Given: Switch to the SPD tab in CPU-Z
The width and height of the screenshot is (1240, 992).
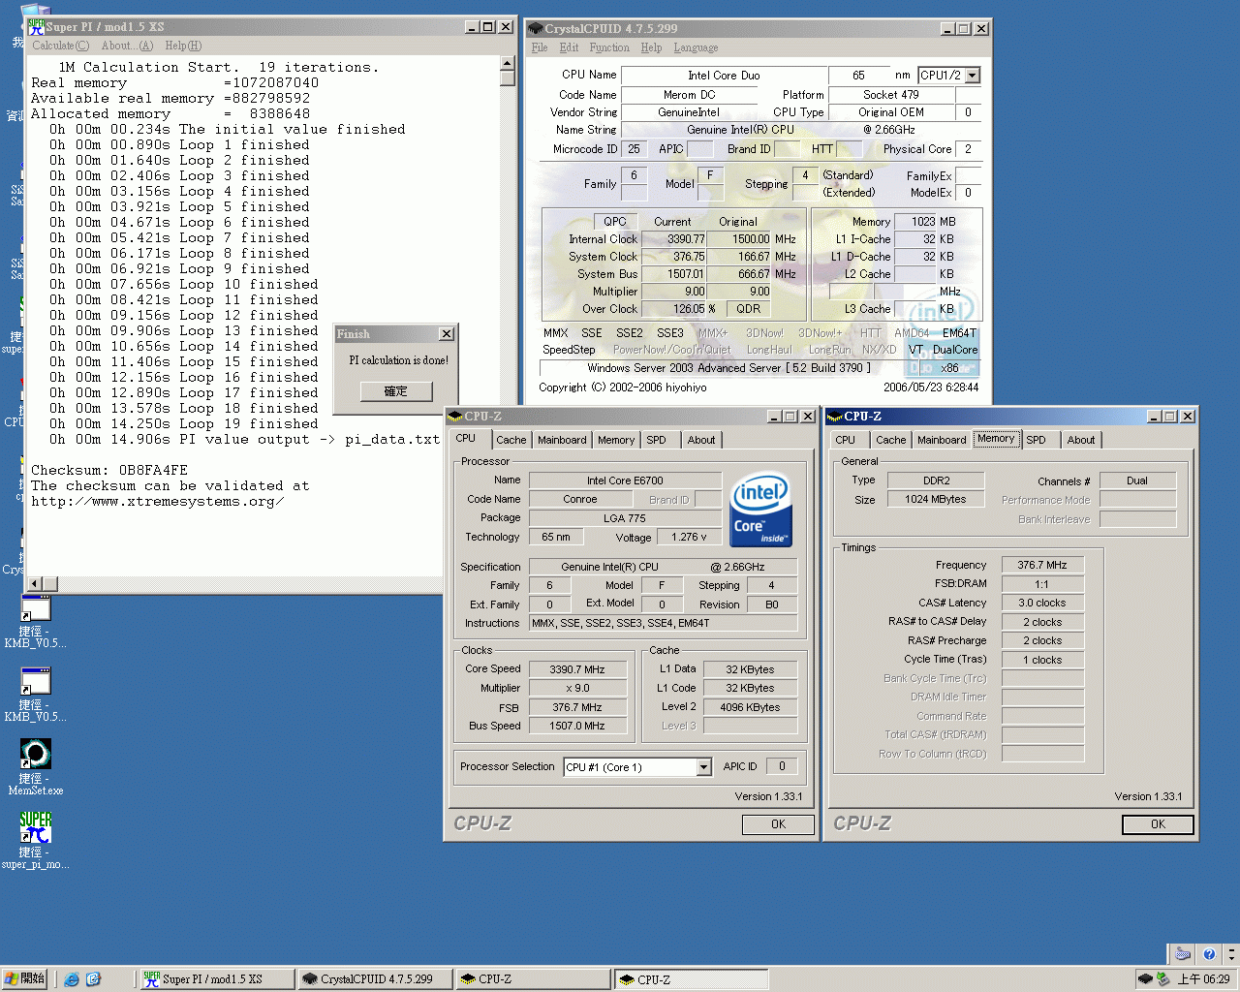Looking at the screenshot, I should 659,439.
